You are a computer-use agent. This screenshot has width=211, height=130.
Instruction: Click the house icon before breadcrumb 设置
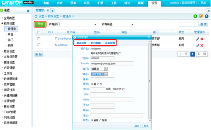coord(36,16)
